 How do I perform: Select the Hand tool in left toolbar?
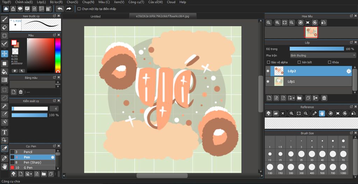(5, 167)
